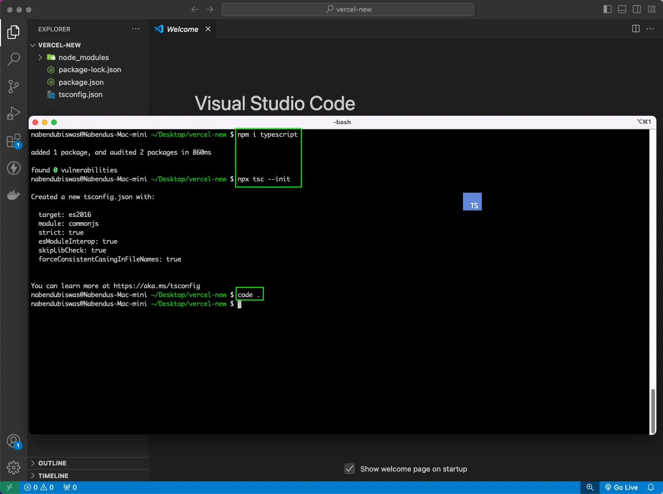Open editor More Actions ellipsis
The image size is (663, 494).
point(650,29)
